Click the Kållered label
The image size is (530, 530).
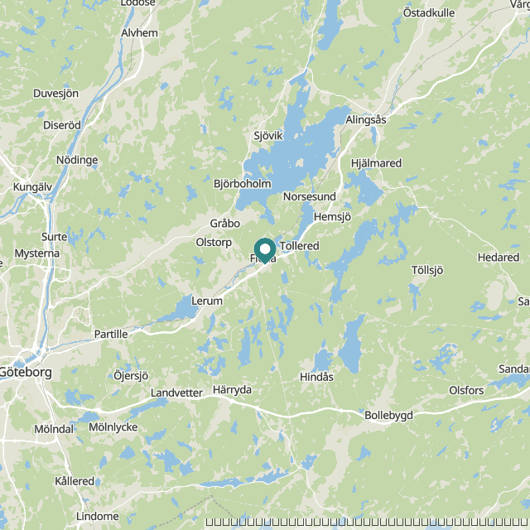point(75,481)
